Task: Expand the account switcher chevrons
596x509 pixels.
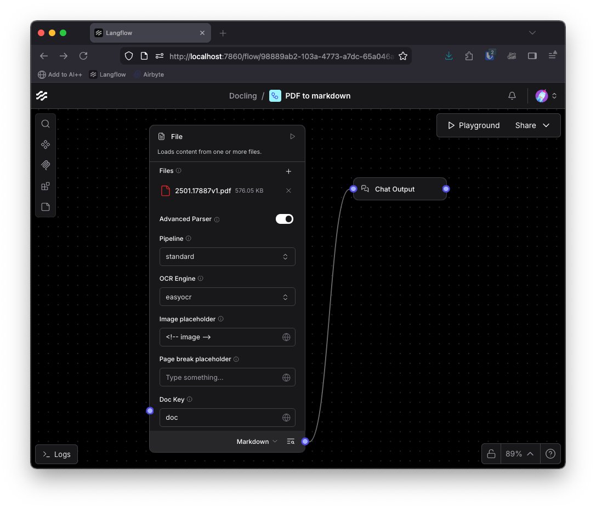Action: pos(554,96)
